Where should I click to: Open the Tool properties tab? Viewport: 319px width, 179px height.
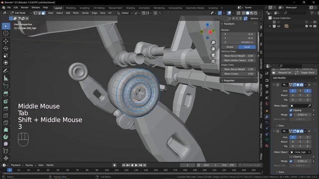[x=267, y=73]
